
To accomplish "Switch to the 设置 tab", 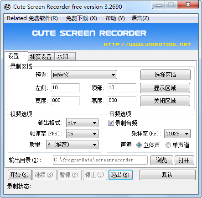I will coord(16,56).
